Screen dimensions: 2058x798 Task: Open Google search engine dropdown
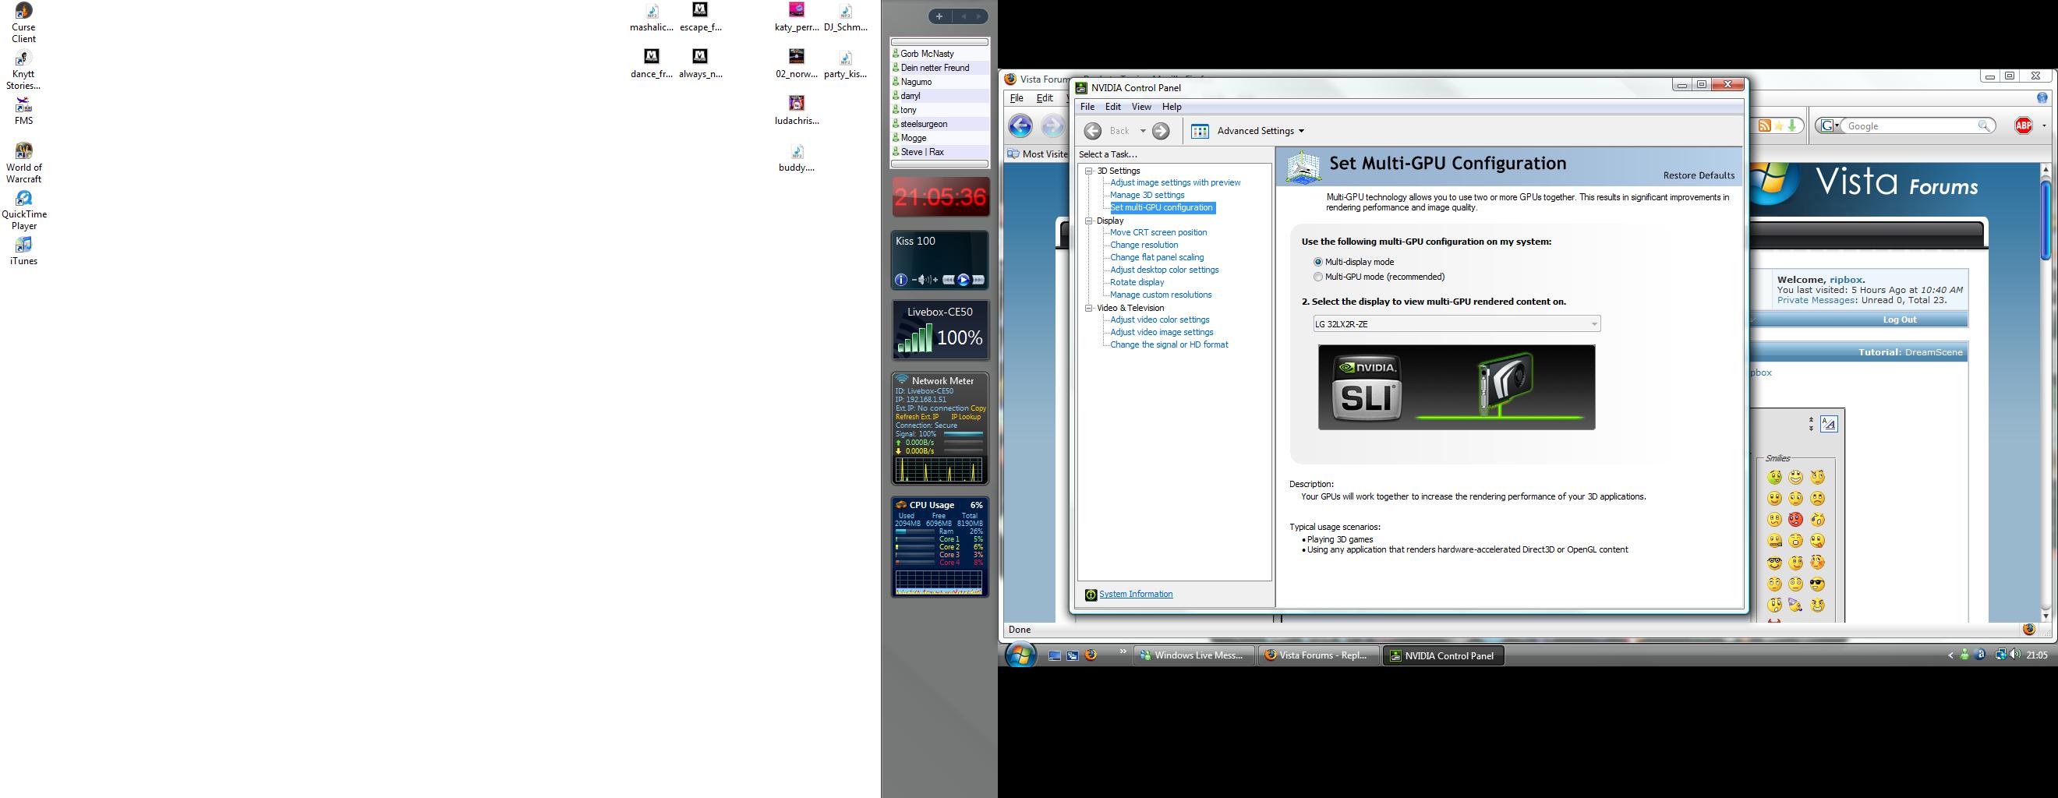(1829, 126)
